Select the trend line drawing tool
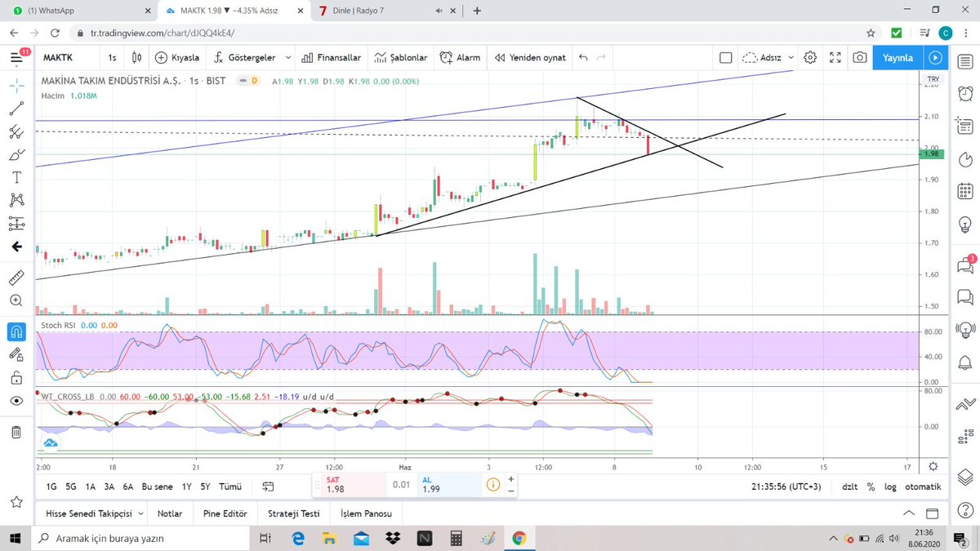This screenshot has height=551, width=980. [x=16, y=108]
